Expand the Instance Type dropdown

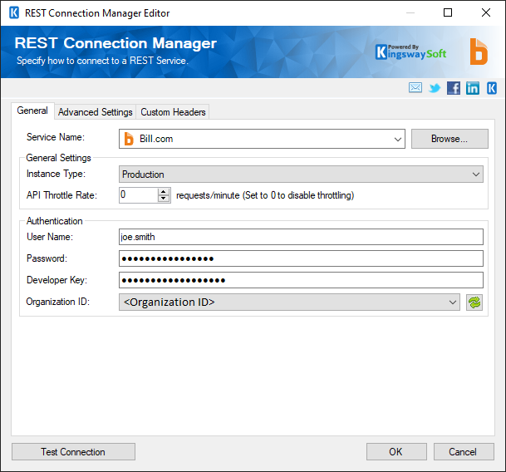click(x=475, y=175)
